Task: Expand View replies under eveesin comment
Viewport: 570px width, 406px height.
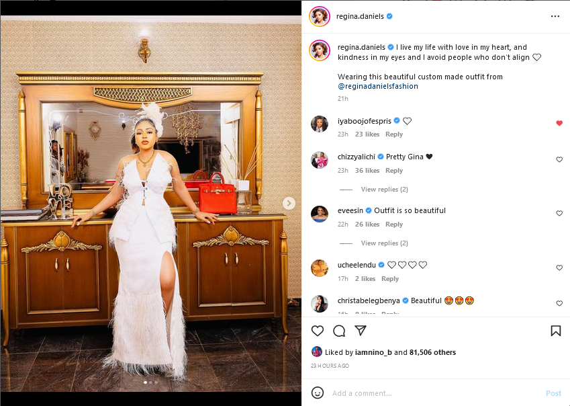Action: click(x=384, y=243)
